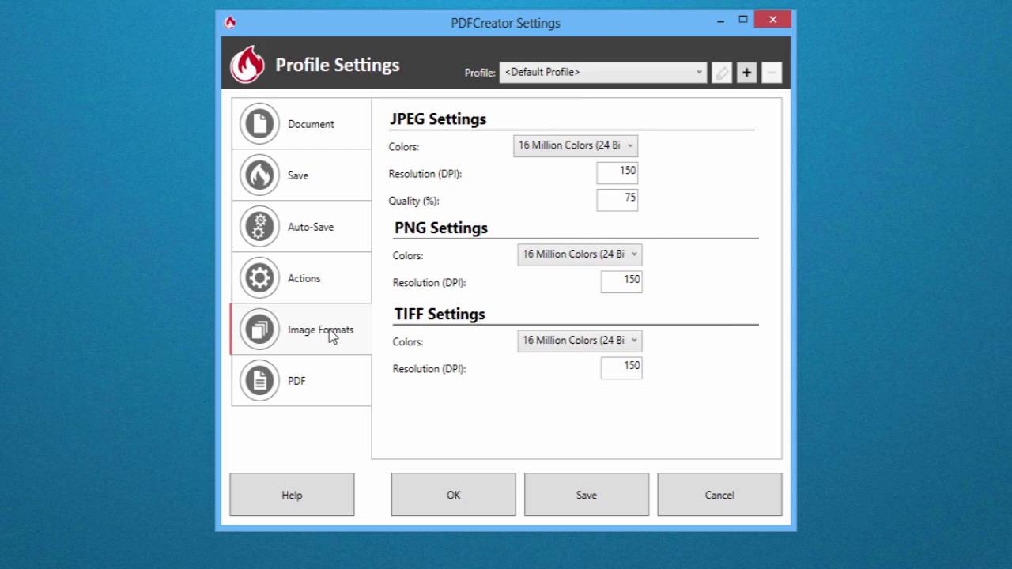Open the JPEG Colors dropdown

576,145
